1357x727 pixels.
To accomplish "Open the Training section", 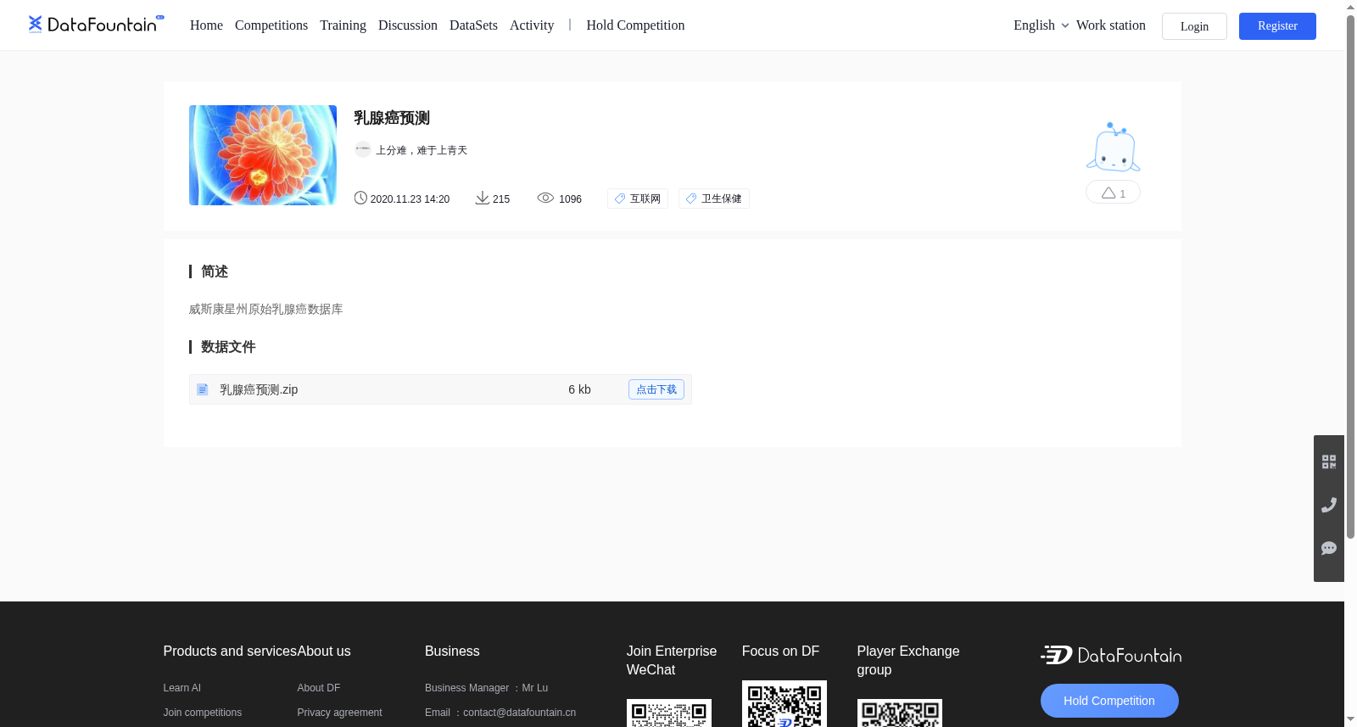I will 343,25.
